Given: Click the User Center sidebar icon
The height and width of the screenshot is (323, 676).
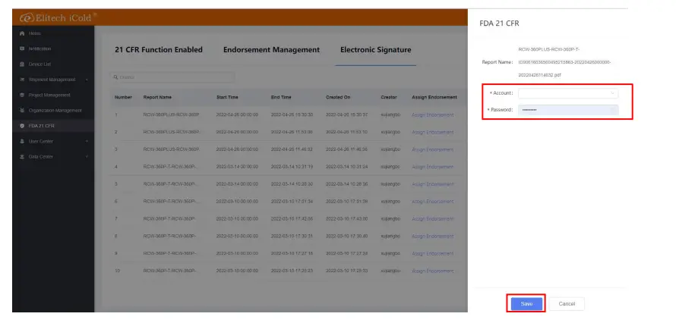Looking at the screenshot, I should [22, 142].
